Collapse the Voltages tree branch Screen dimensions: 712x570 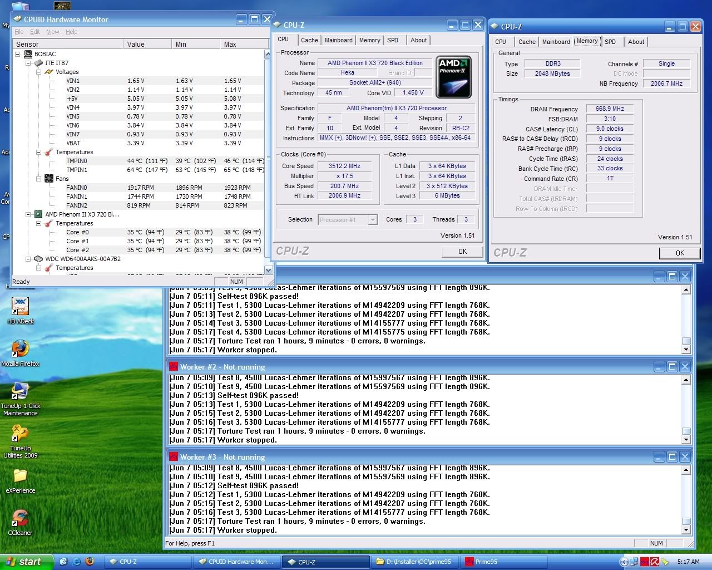pos(39,72)
